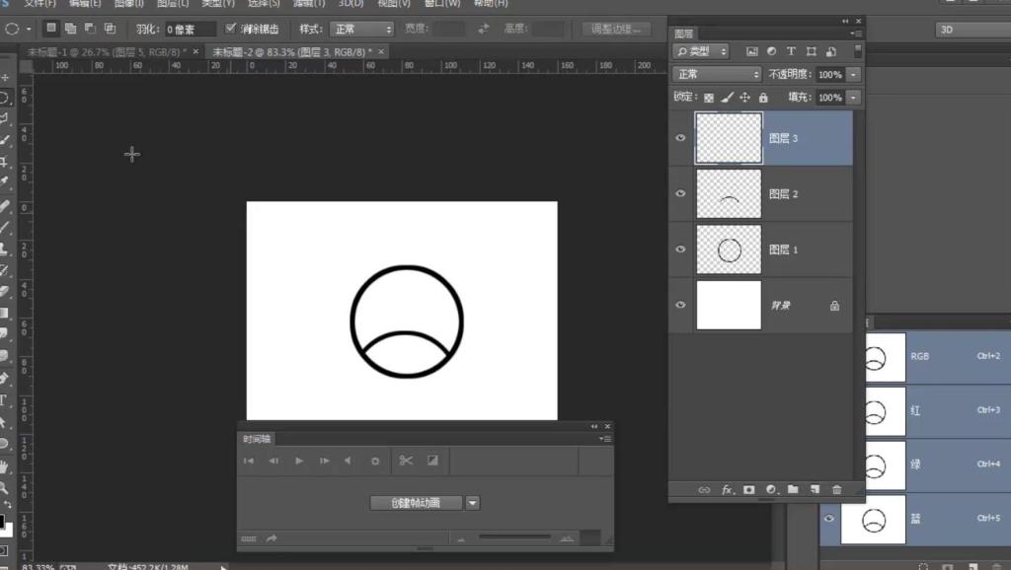This screenshot has height=570, width=1011.
Task: Open the 类型 layer filter dropdown
Action: (x=700, y=51)
